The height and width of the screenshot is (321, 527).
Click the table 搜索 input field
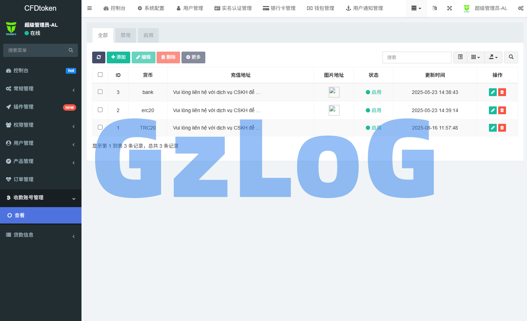click(x=417, y=57)
